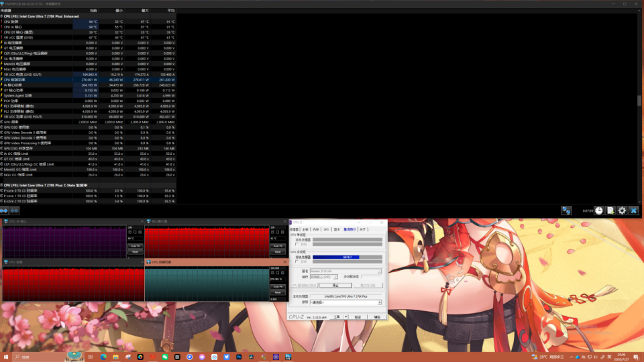Image resolution: width=644 pixels, height=362 pixels.
Task: Open WeChat from taskbar
Action: (x=165, y=357)
